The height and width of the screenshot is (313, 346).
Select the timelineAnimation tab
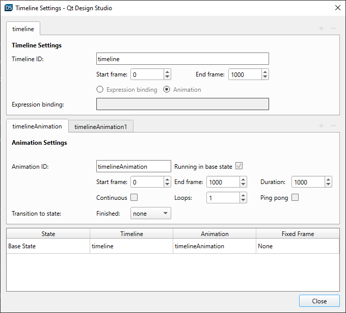(x=37, y=126)
